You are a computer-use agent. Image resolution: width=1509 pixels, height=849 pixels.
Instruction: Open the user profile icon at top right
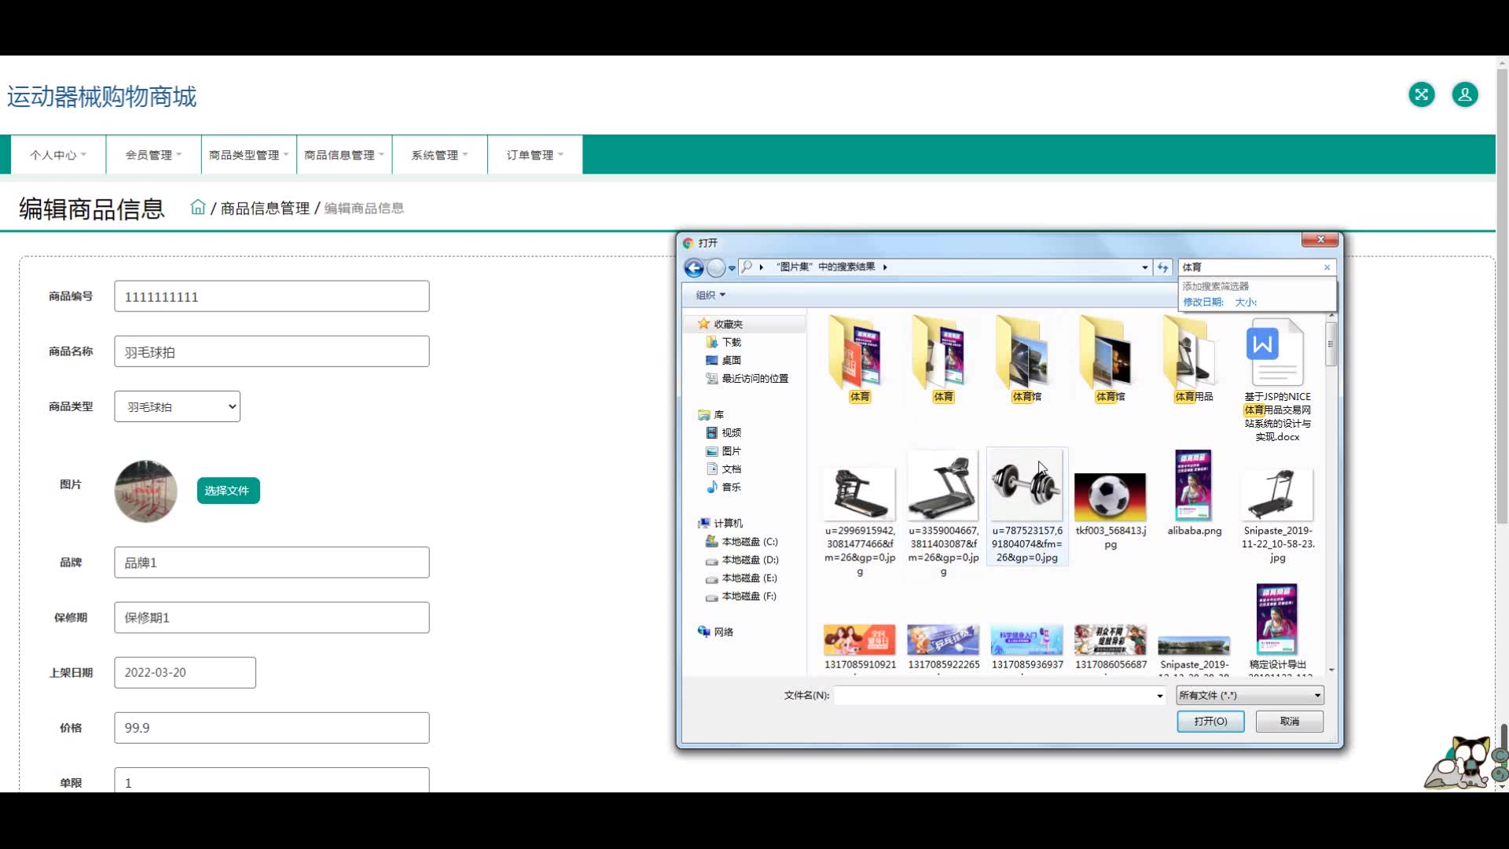1464,95
